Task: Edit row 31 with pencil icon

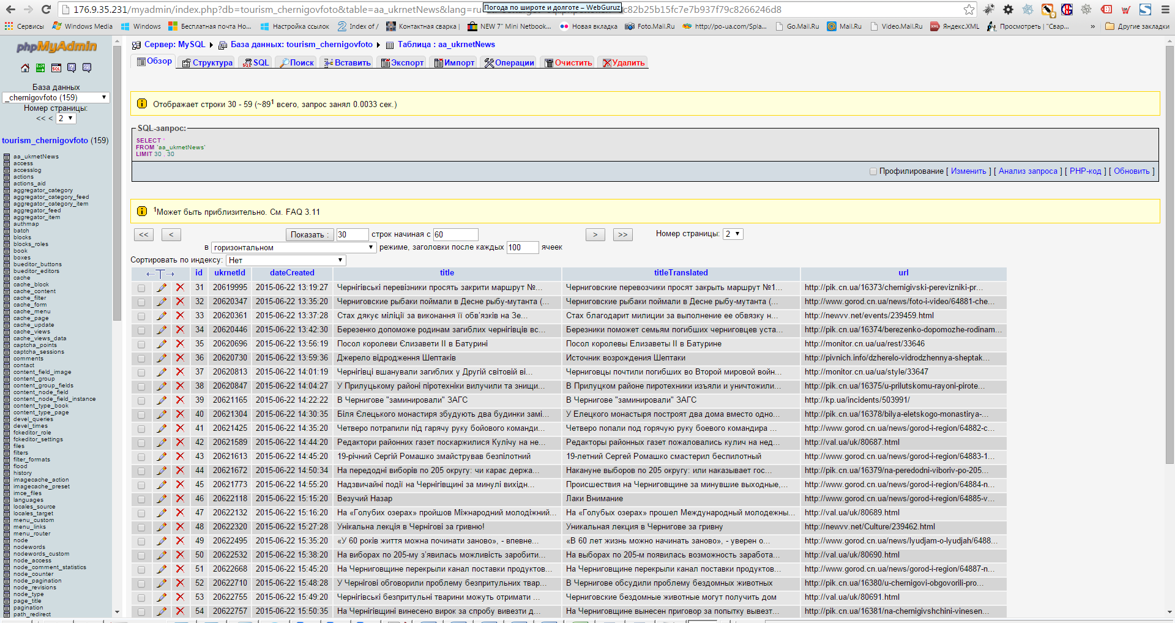Action: click(162, 288)
